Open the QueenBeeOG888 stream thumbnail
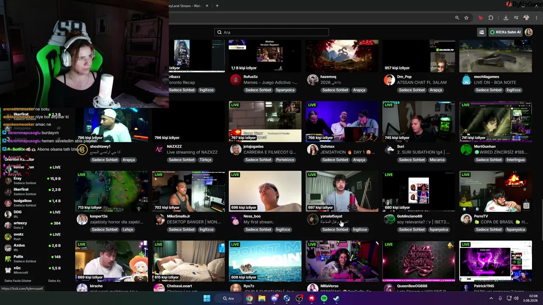Viewport: 543px width, 305px height. 419,261
